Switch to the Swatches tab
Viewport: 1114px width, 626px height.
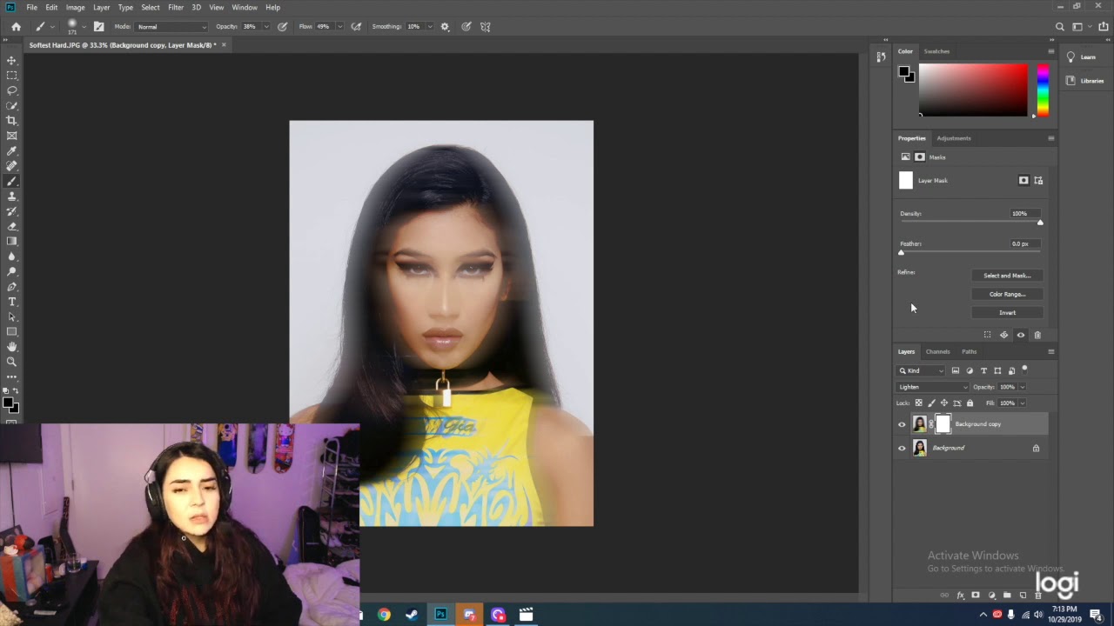click(936, 51)
